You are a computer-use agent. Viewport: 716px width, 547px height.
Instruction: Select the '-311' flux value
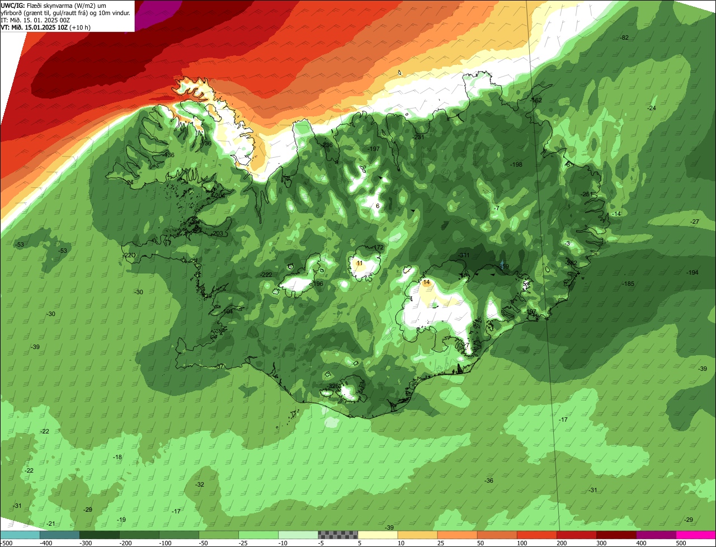(x=464, y=255)
